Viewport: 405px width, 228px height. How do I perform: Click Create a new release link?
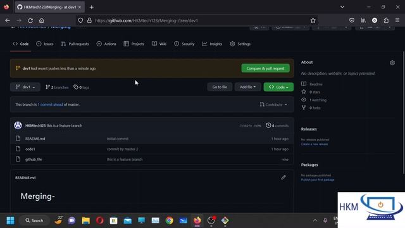(x=315, y=144)
